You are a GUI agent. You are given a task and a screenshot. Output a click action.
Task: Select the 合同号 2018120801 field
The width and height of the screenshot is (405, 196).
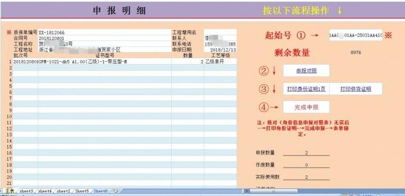[x=105, y=38]
